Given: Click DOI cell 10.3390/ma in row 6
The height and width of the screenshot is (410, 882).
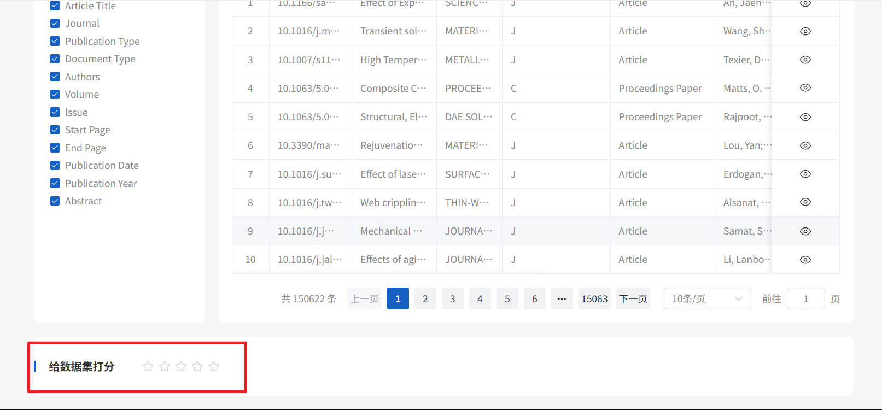Looking at the screenshot, I should tap(308, 145).
